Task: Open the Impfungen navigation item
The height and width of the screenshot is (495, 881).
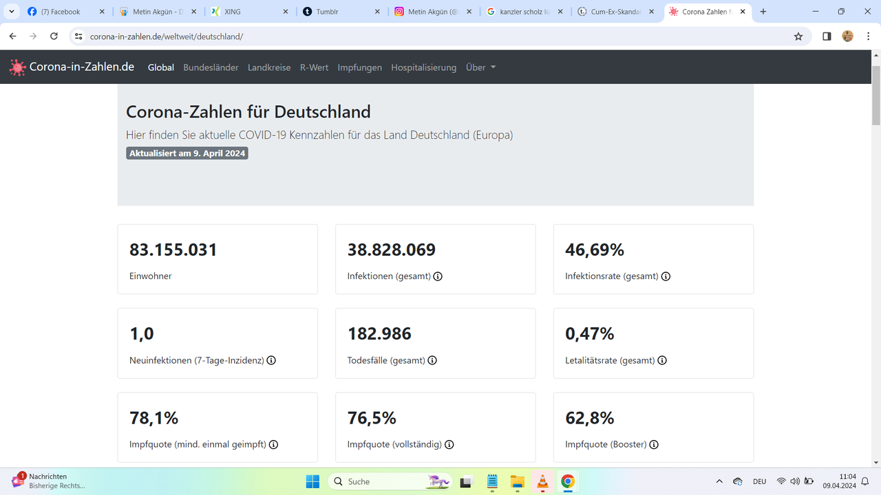Action: coord(359,67)
